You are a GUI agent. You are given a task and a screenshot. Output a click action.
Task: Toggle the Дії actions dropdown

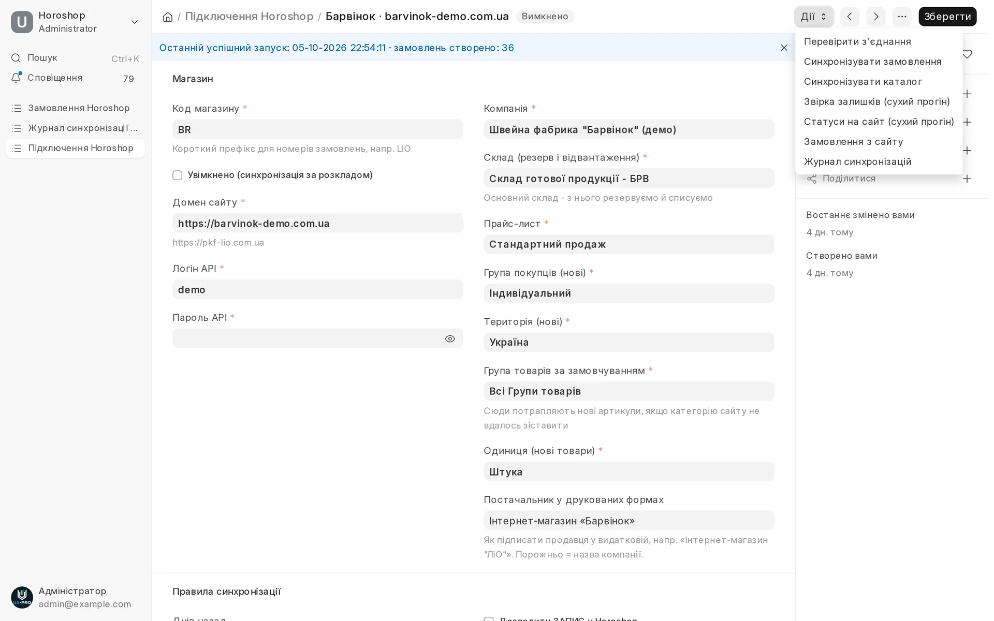[814, 17]
